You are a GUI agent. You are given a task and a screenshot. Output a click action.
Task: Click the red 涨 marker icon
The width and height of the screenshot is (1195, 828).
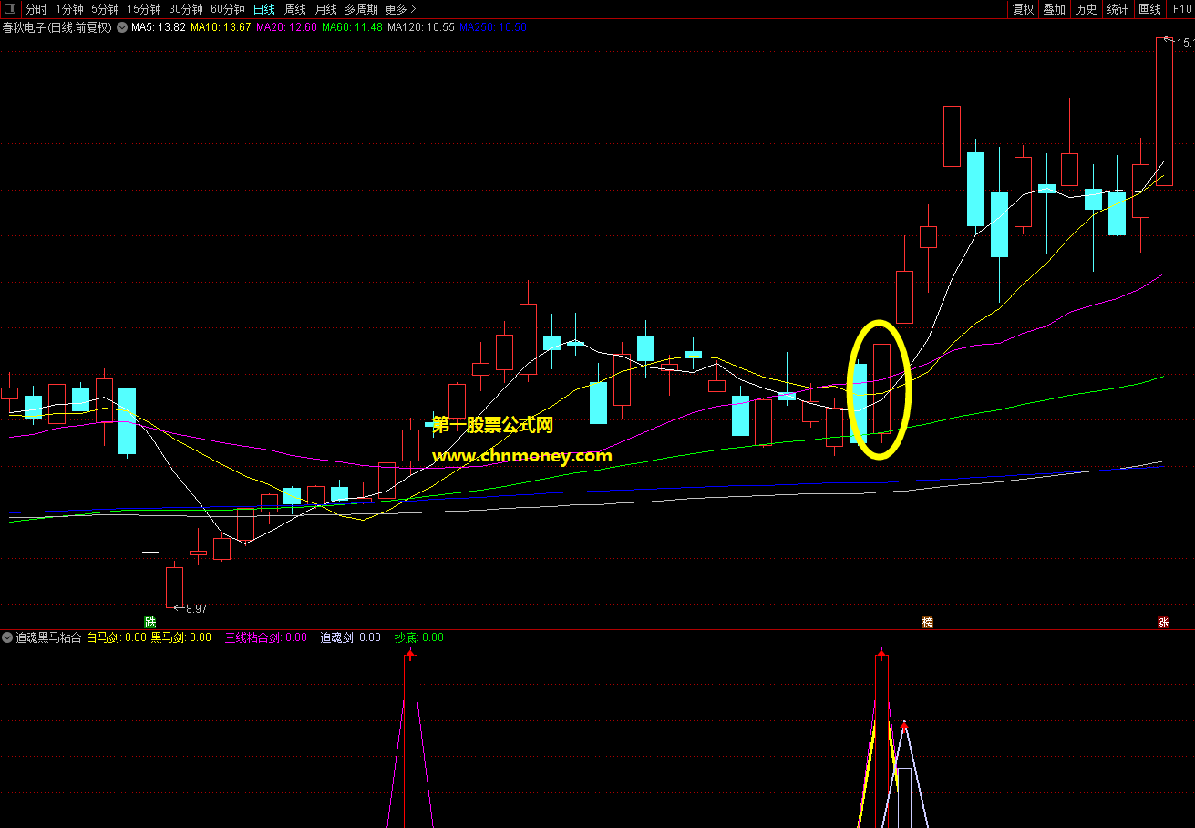(1163, 622)
